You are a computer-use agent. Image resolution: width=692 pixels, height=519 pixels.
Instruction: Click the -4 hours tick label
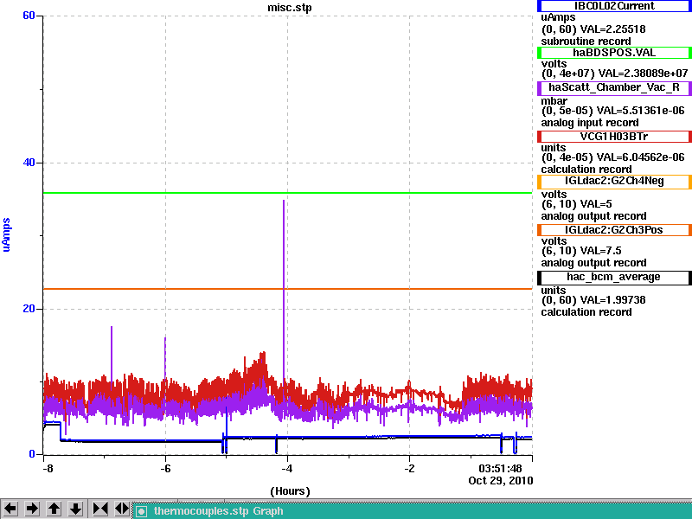click(x=287, y=469)
